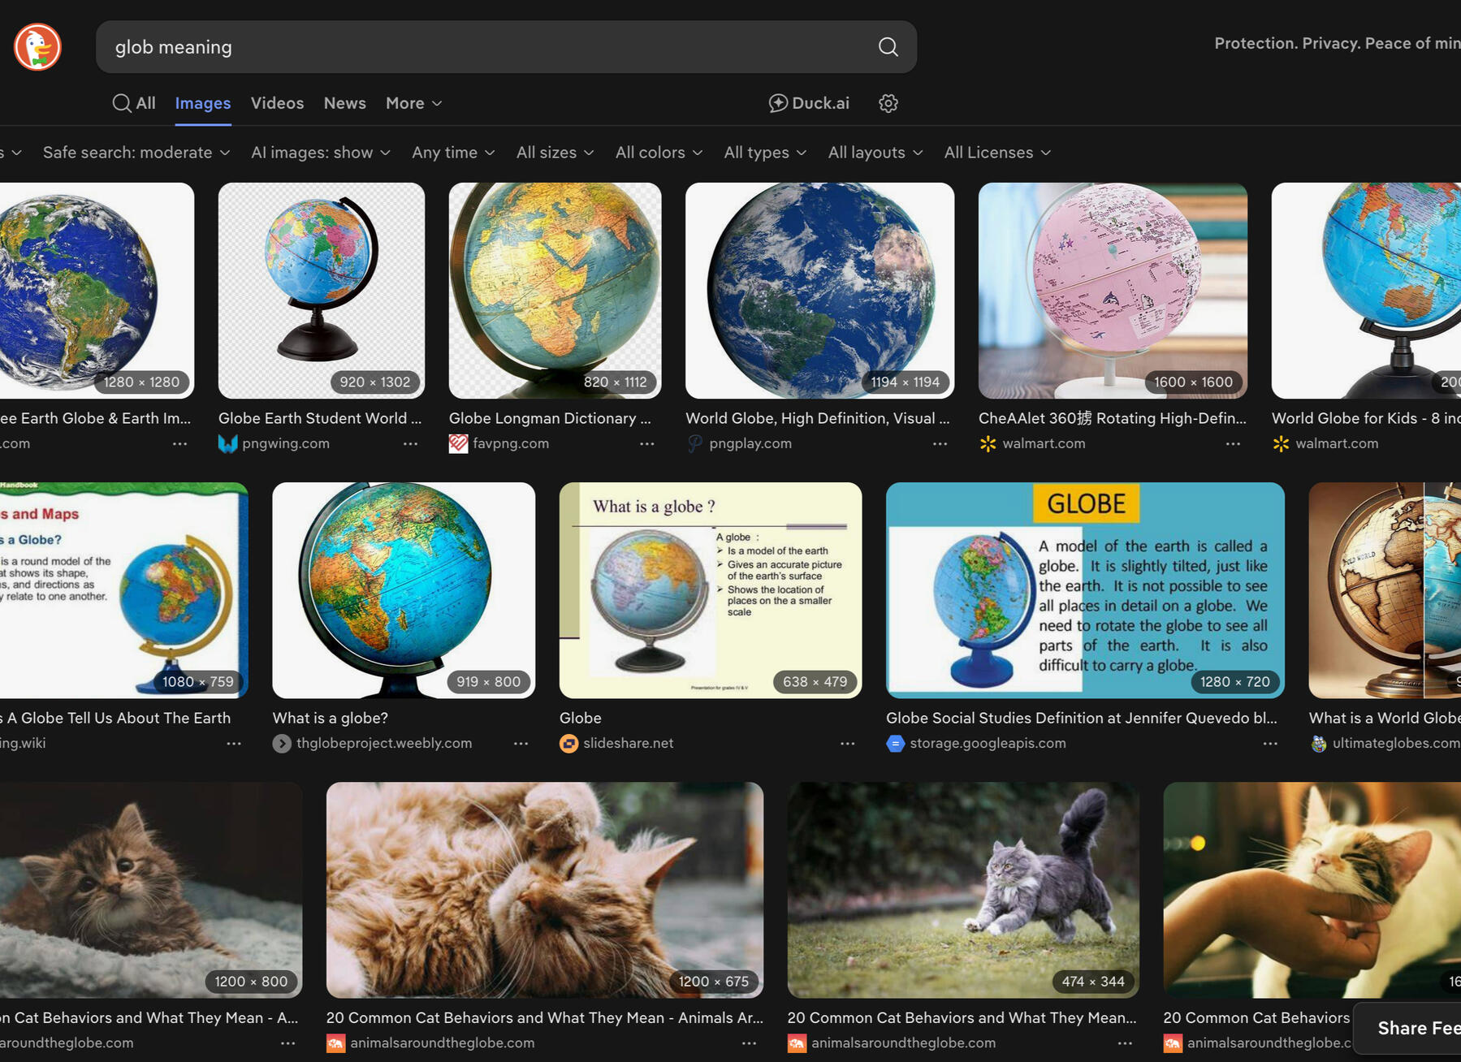Open the All sizes filter dropdown
1461x1062 pixels.
[x=555, y=153]
